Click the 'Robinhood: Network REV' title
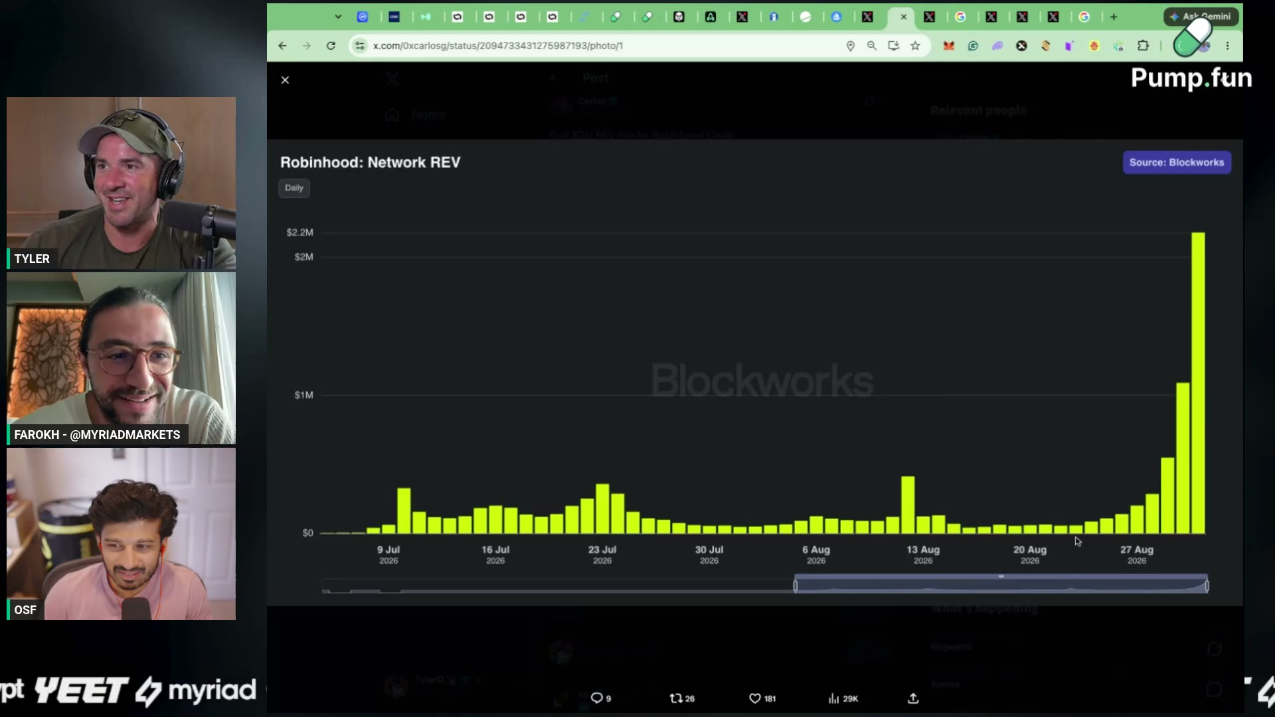 click(x=370, y=163)
